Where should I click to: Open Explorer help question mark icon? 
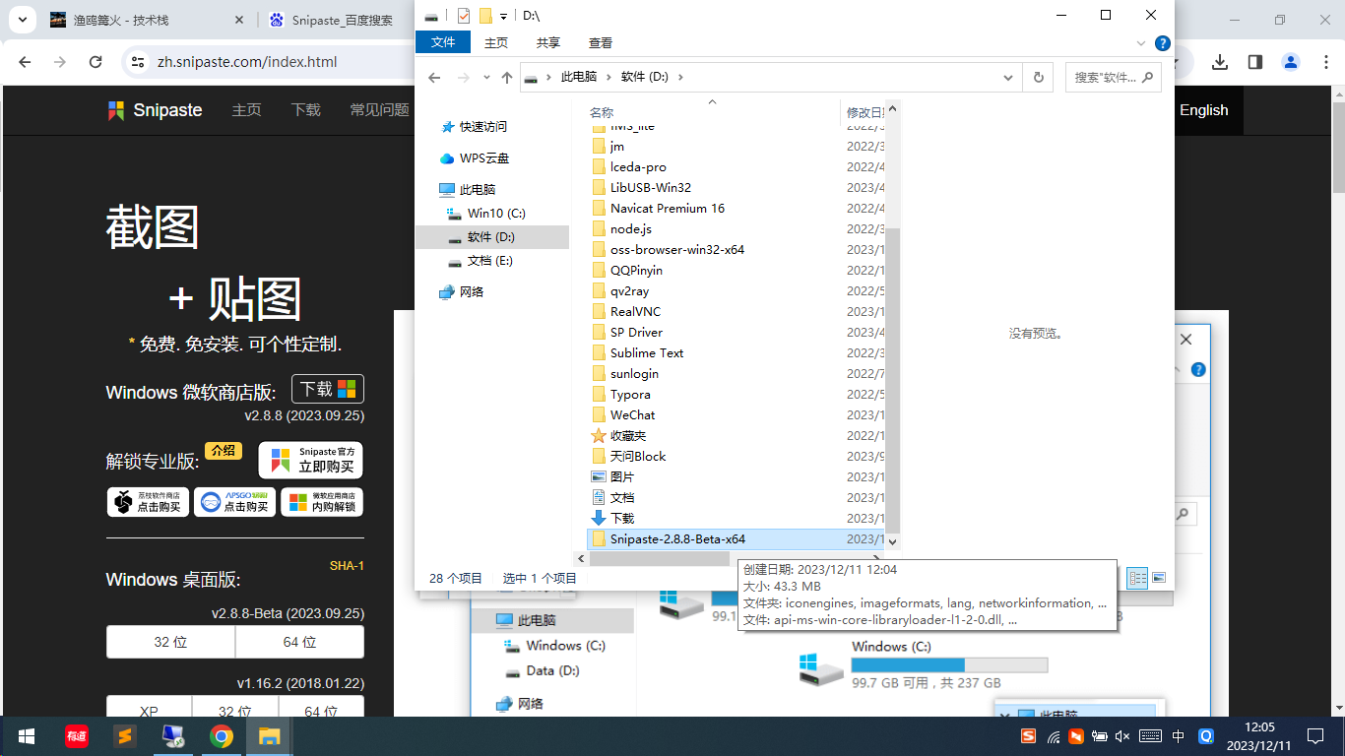1162,43
